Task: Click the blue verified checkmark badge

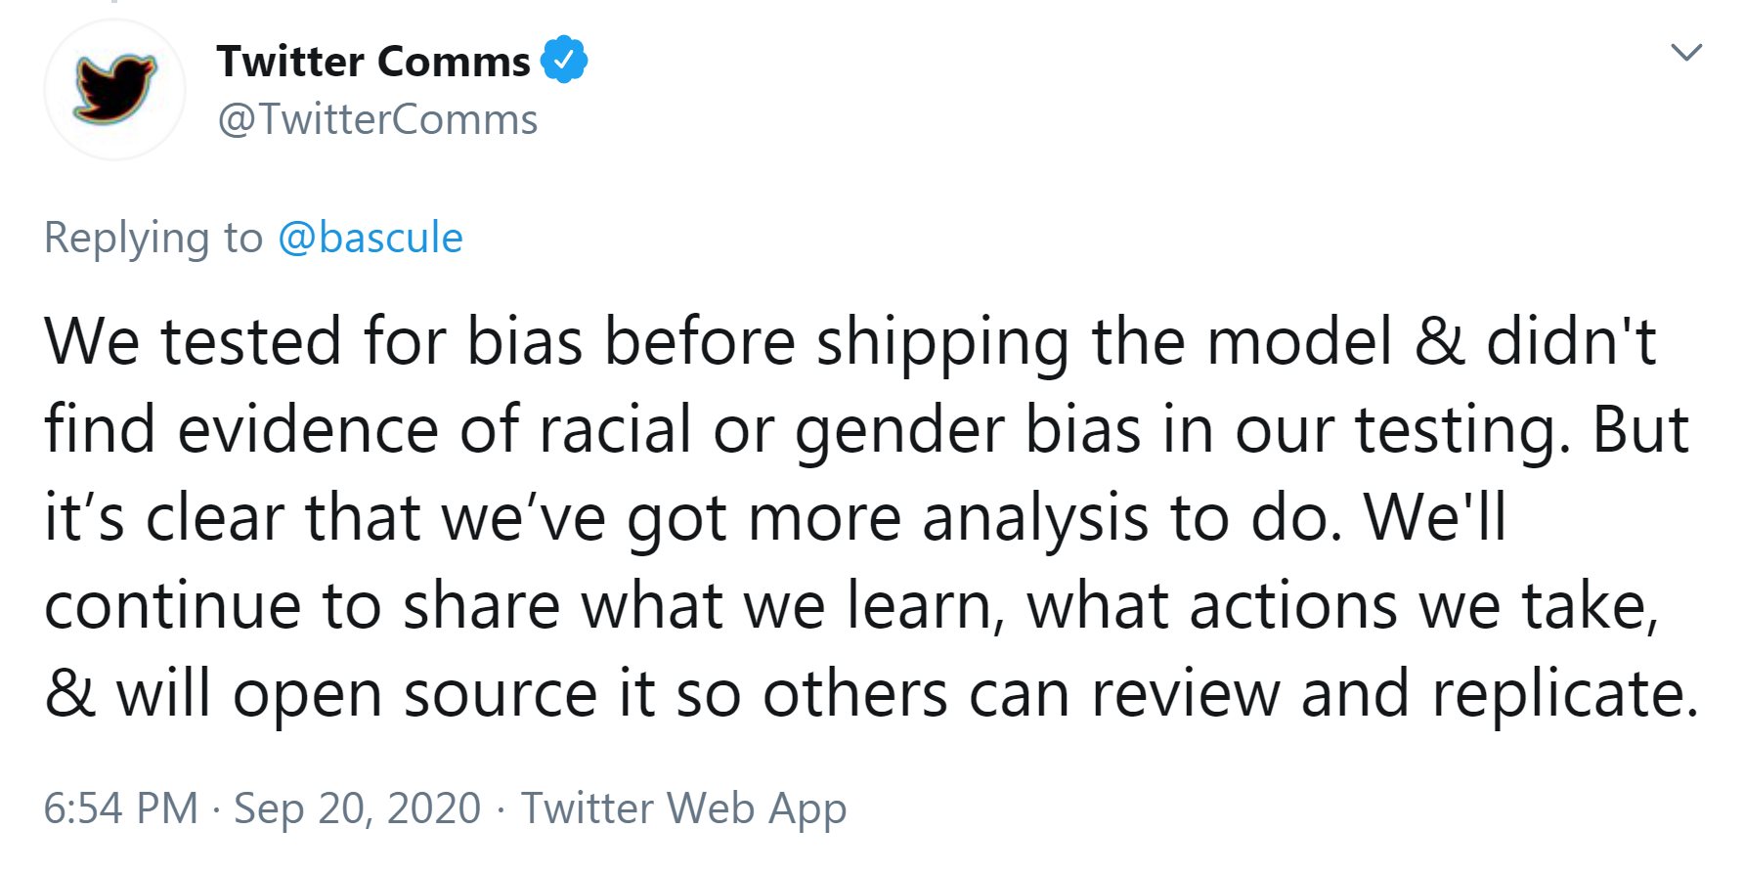Action: tap(564, 61)
